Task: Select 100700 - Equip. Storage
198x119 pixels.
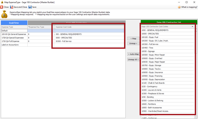Action: click(168, 66)
